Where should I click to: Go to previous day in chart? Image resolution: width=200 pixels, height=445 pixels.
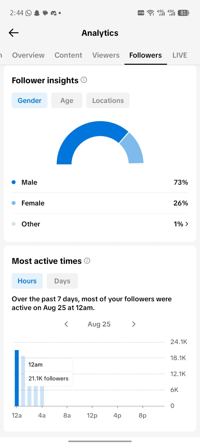tap(66, 324)
